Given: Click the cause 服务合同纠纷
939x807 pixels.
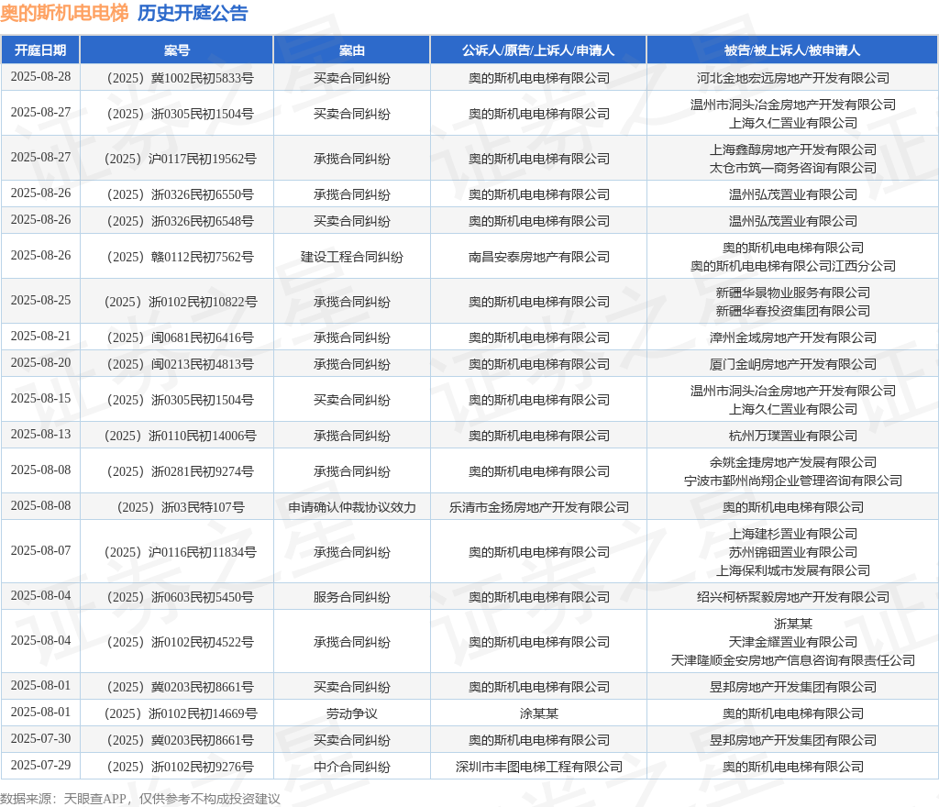Looking at the screenshot, I should click(x=351, y=597).
